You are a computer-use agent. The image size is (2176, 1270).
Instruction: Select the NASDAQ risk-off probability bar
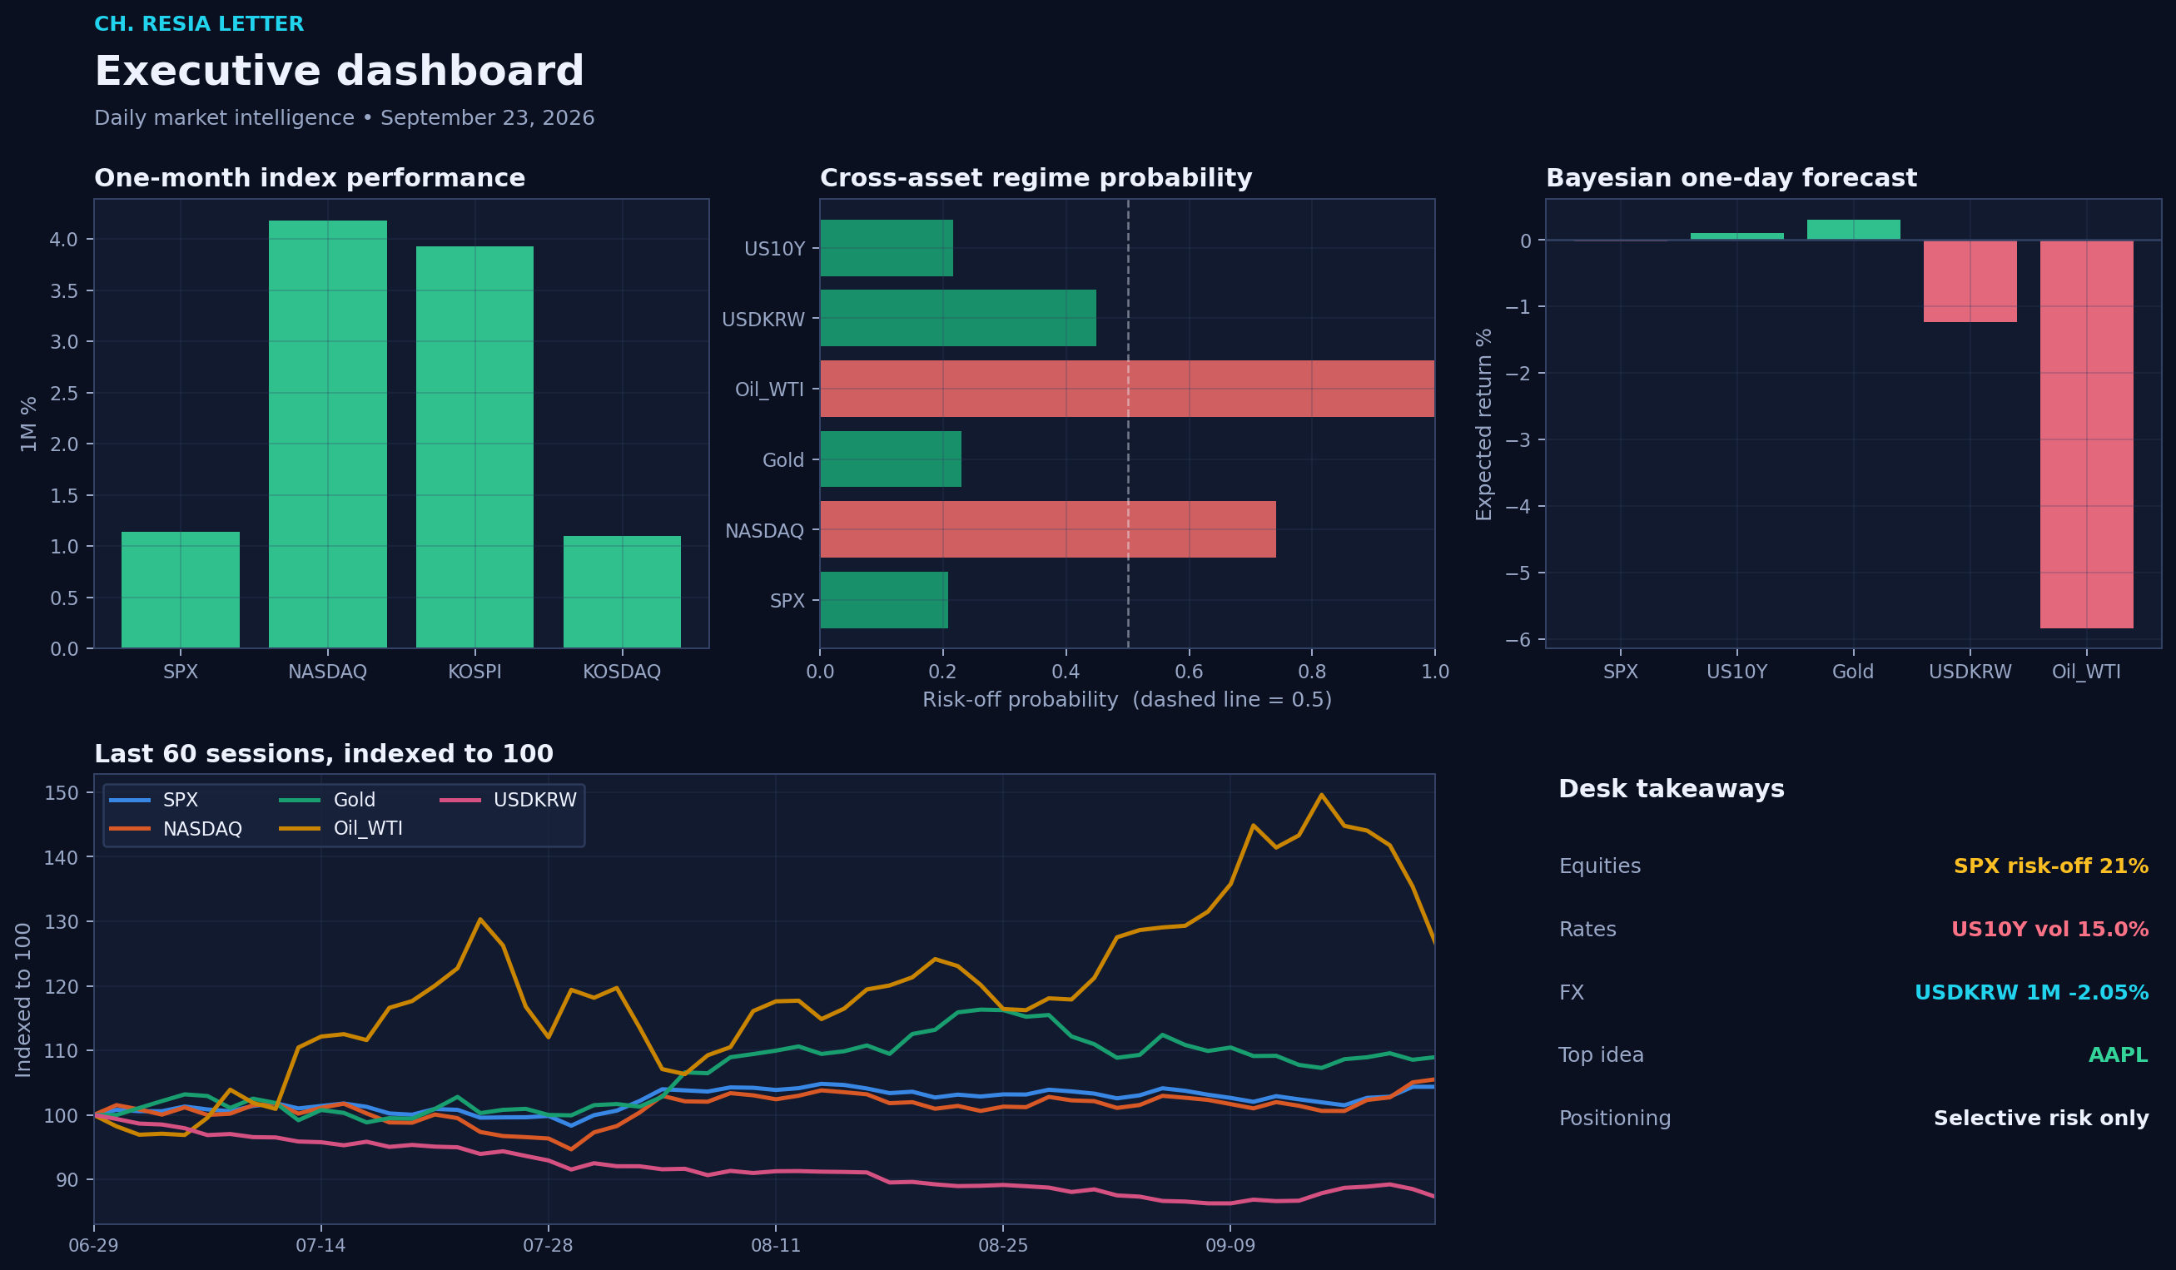point(1047,529)
